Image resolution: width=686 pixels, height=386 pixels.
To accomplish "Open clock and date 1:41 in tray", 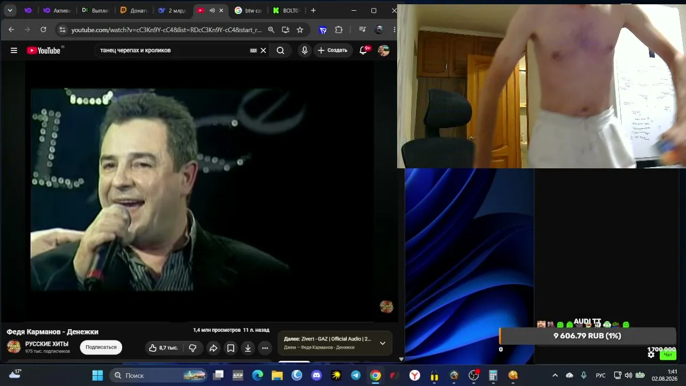I will pos(665,375).
